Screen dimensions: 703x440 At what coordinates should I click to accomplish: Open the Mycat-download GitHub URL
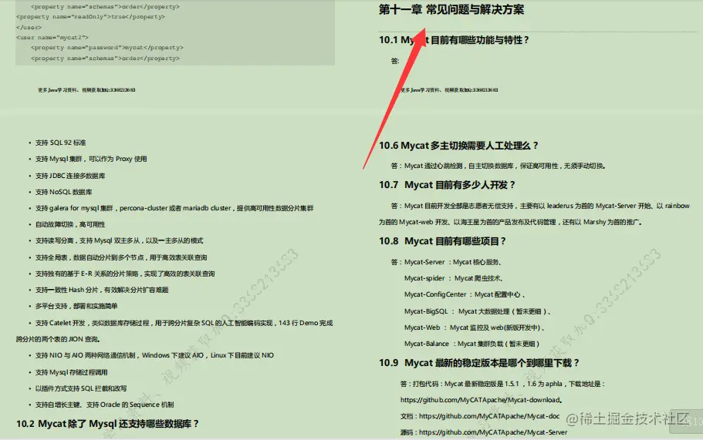click(x=481, y=400)
